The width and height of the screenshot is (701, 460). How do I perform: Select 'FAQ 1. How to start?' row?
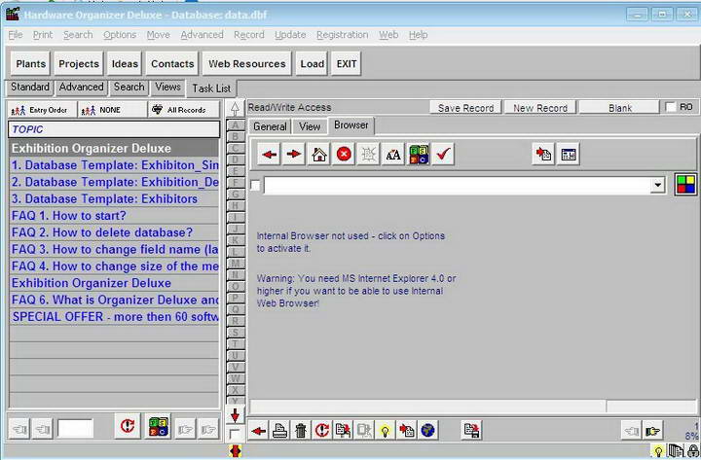point(114,216)
